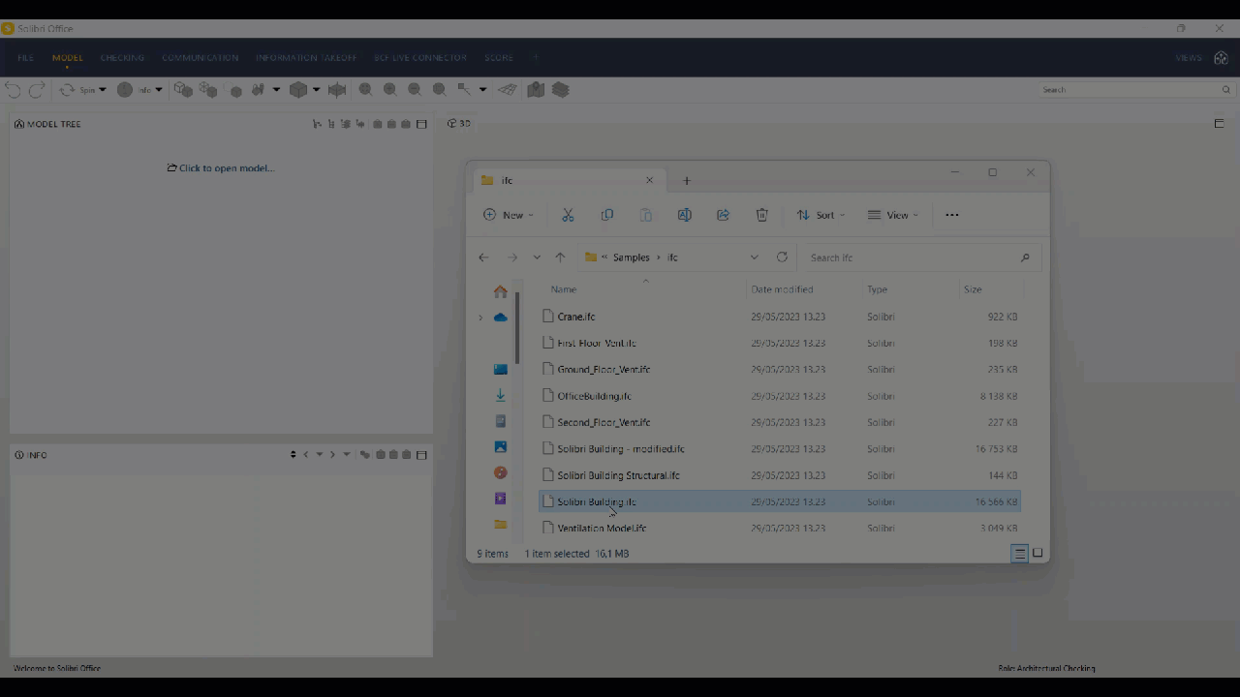1240x697 pixels.
Task: Click the Up arrow in File Explorer
Action: [560, 258]
